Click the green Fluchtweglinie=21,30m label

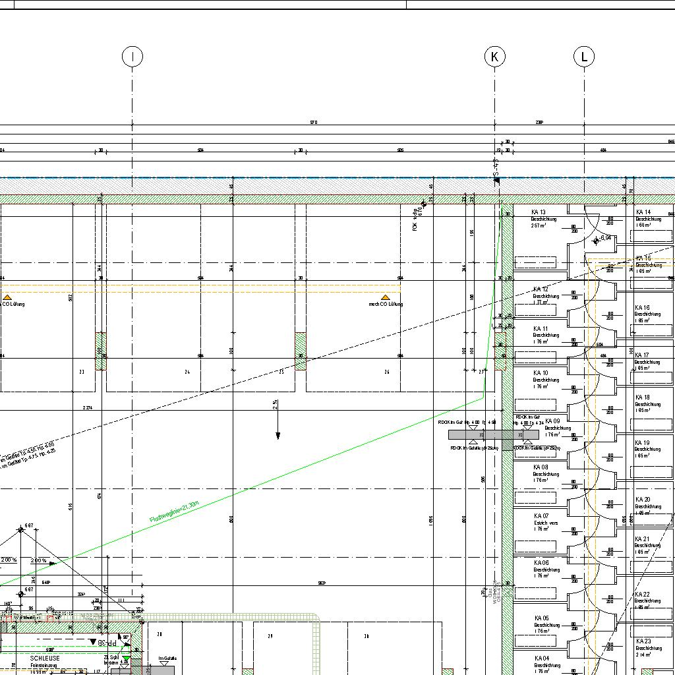click(174, 512)
